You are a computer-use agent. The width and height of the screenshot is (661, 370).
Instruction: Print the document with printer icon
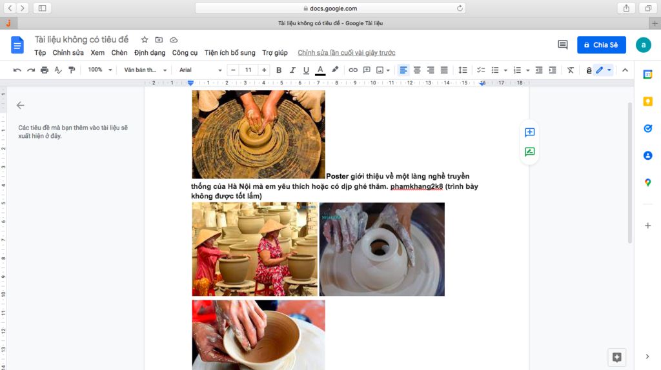[x=45, y=70]
